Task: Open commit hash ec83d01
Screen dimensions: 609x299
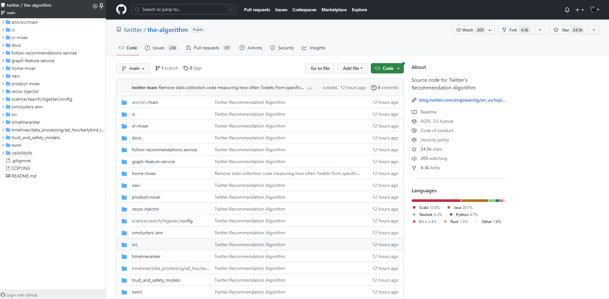Action: (x=330, y=88)
